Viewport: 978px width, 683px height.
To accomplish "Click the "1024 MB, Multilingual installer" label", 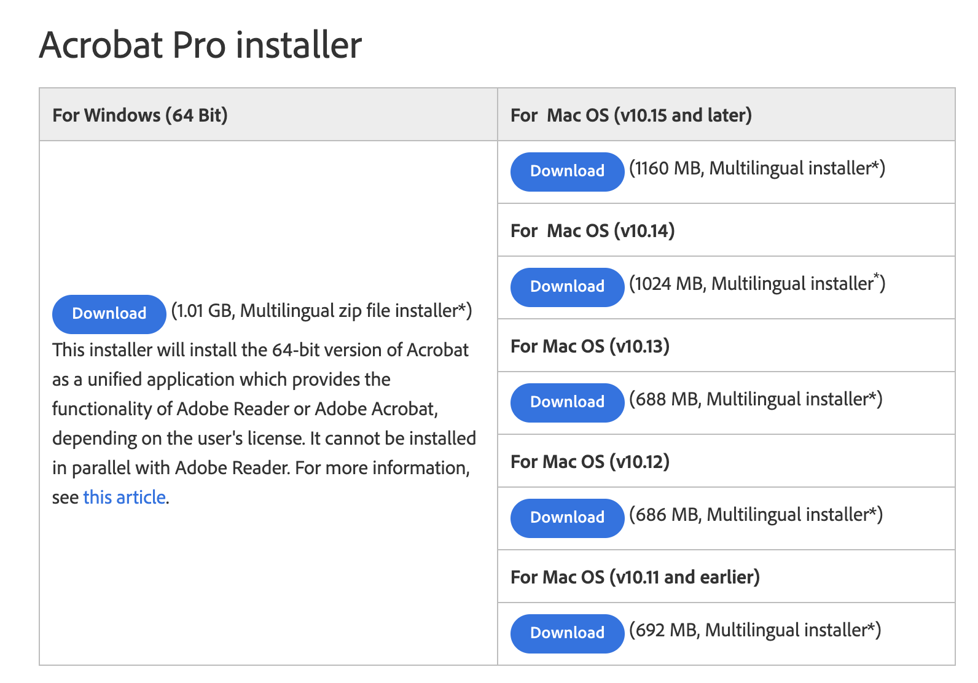I will [x=754, y=284].
